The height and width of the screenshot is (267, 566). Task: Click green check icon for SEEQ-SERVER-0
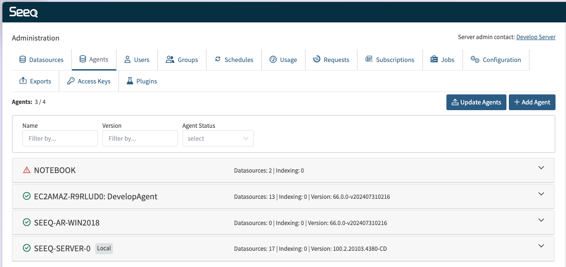tap(27, 248)
